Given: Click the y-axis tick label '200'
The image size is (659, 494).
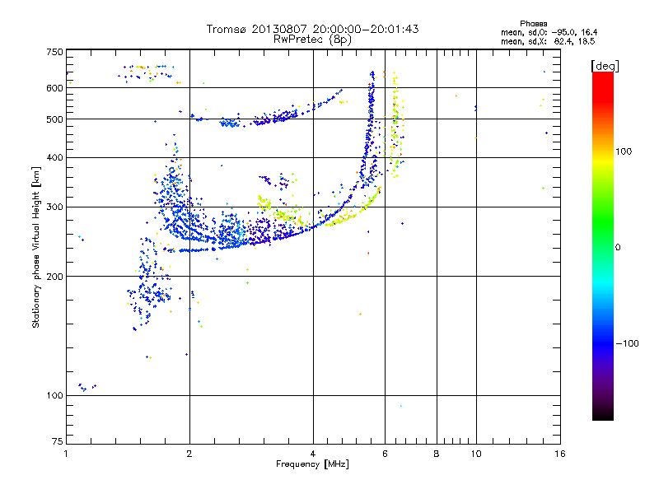Looking at the screenshot, I should [x=54, y=277].
